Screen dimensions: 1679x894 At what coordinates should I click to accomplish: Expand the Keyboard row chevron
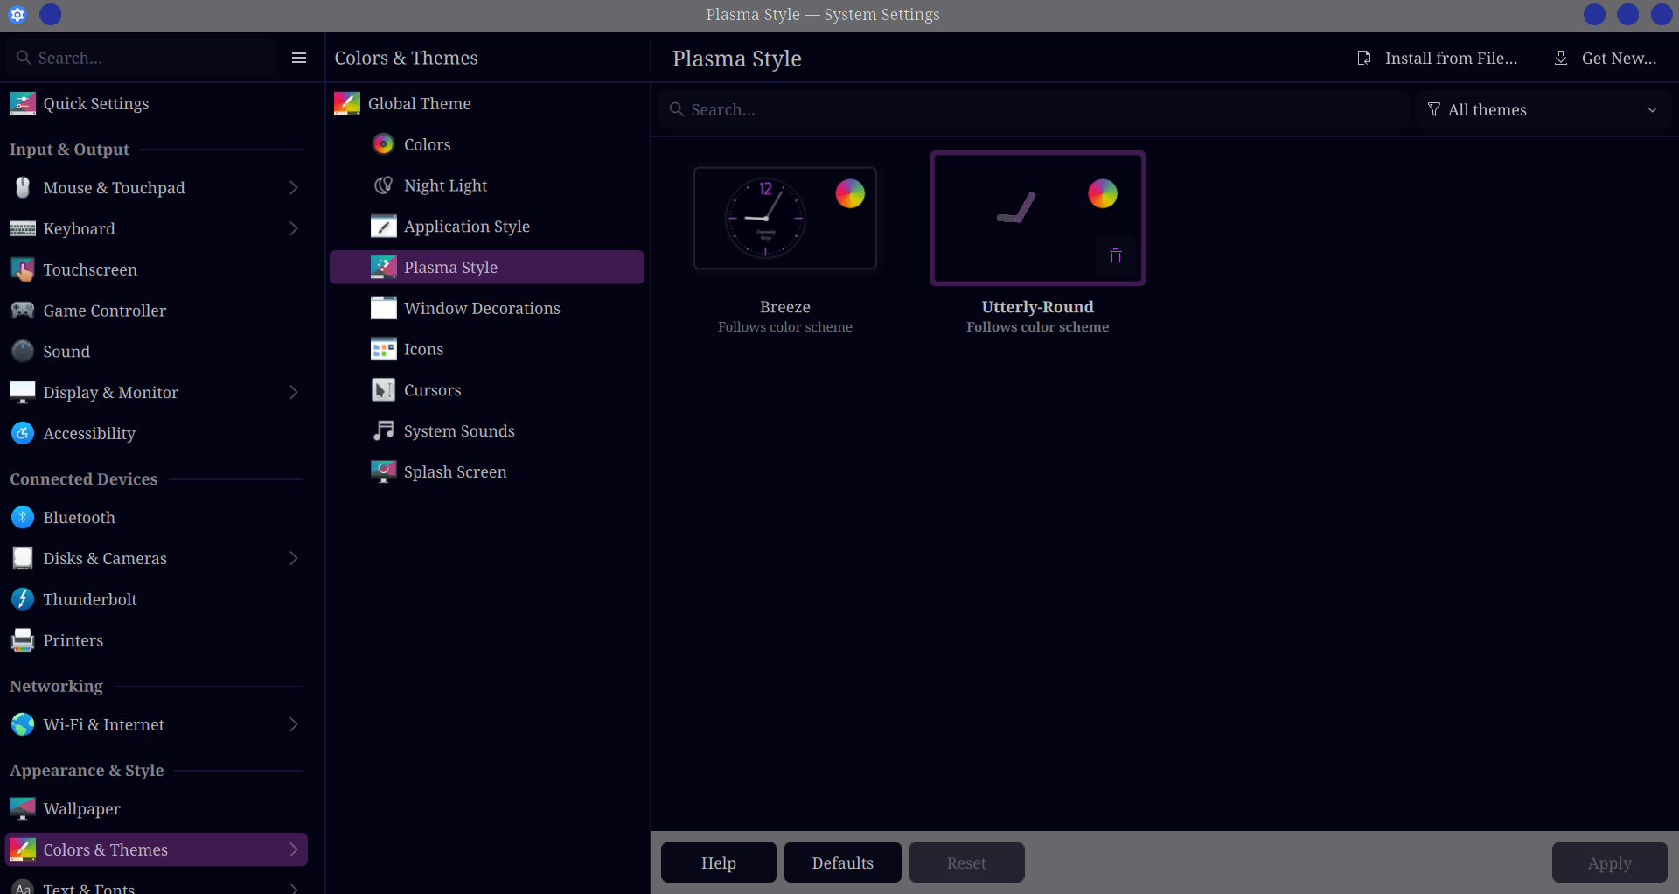294,228
